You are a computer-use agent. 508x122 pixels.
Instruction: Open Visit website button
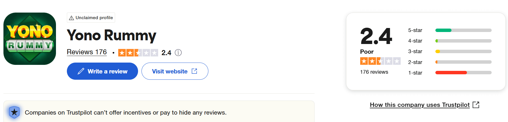coord(175,71)
